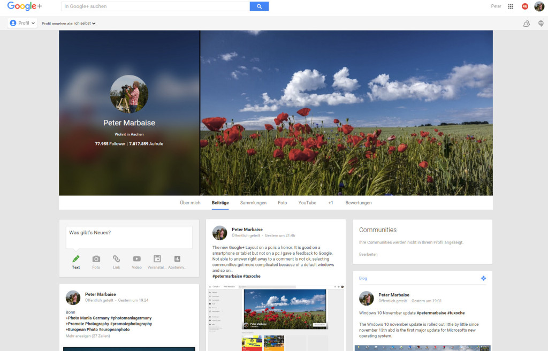Click the +European Photo mention

82,329
